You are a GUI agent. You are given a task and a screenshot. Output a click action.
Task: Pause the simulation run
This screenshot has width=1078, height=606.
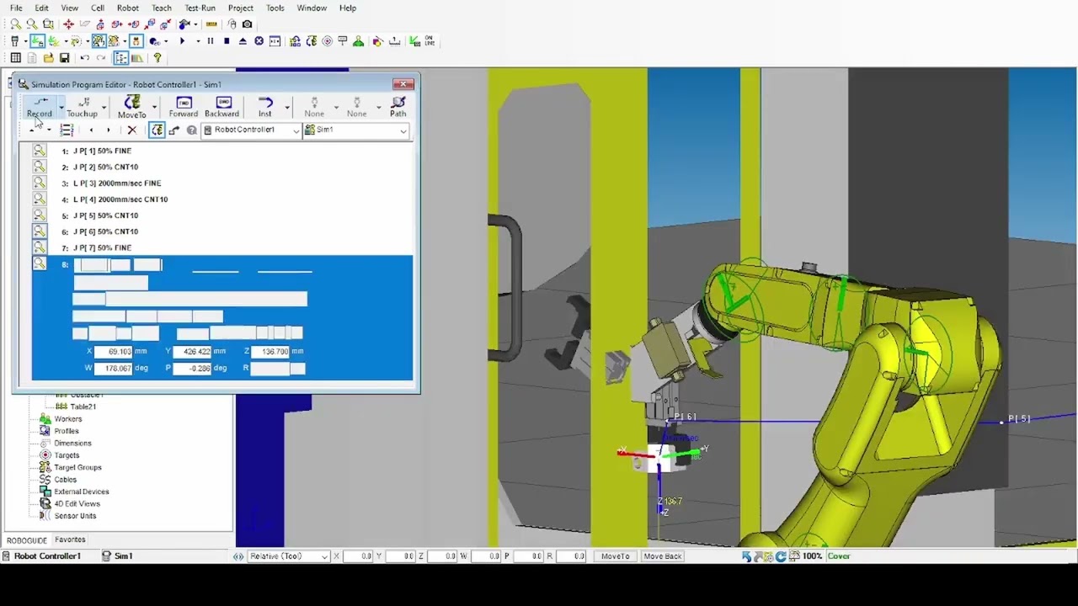coord(211,41)
